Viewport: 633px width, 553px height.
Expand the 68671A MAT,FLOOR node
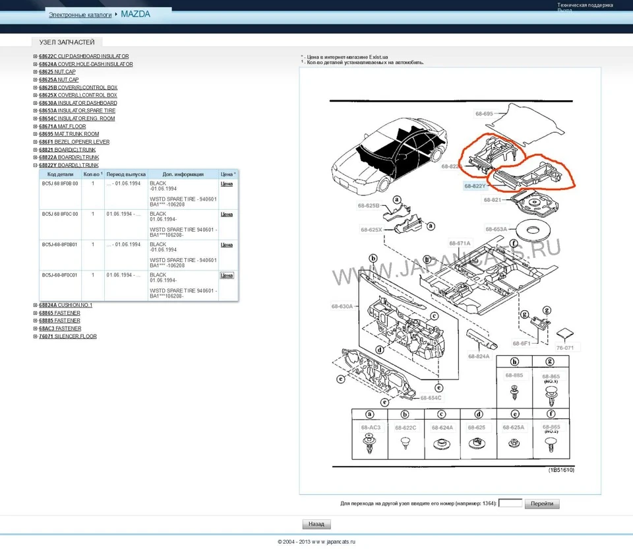click(35, 127)
